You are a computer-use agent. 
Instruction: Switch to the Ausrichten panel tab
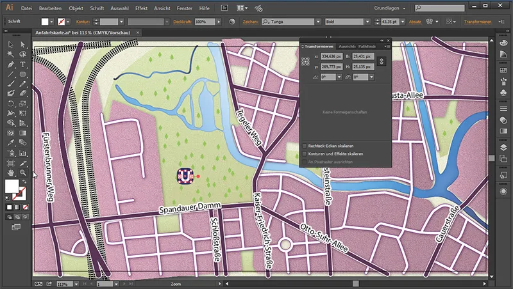(x=347, y=46)
